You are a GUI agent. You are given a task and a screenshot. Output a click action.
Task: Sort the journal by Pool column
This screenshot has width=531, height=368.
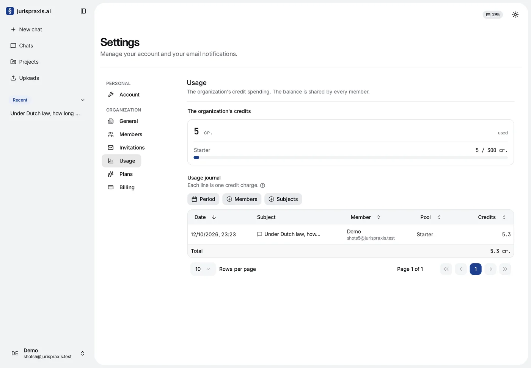[430, 217]
